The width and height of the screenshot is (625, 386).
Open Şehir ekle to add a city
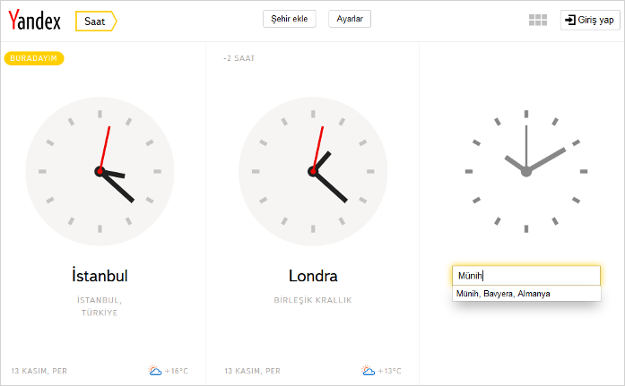[290, 19]
